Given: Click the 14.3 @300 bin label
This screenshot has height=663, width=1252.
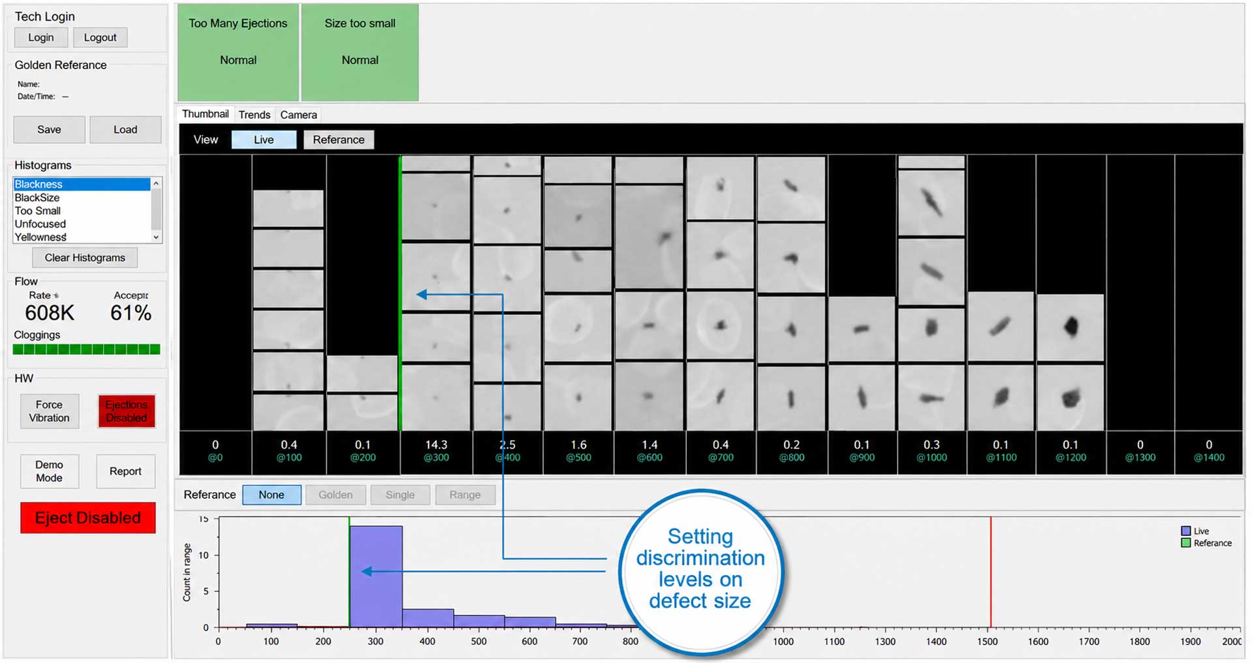Looking at the screenshot, I should click(x=436, y=450).
